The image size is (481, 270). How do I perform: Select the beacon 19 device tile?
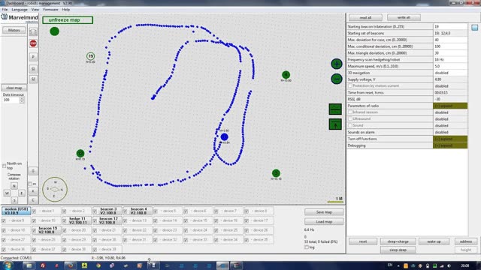click(x=47, y=230)
